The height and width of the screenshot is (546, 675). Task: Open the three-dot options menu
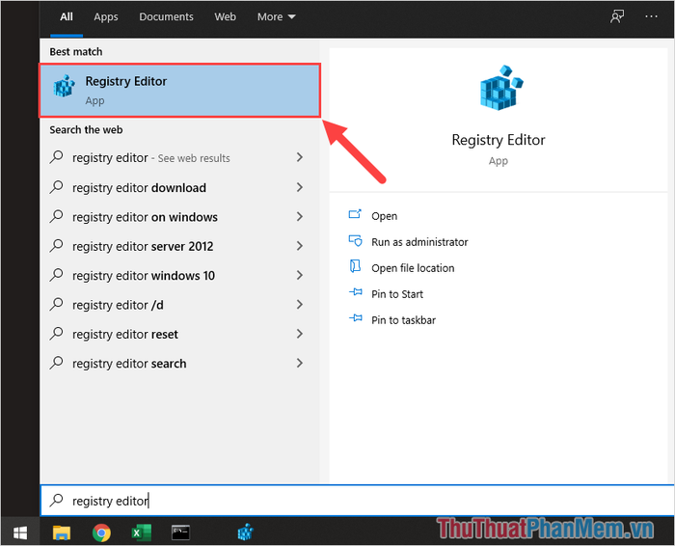pyautogui.click(x=651, y=16)
